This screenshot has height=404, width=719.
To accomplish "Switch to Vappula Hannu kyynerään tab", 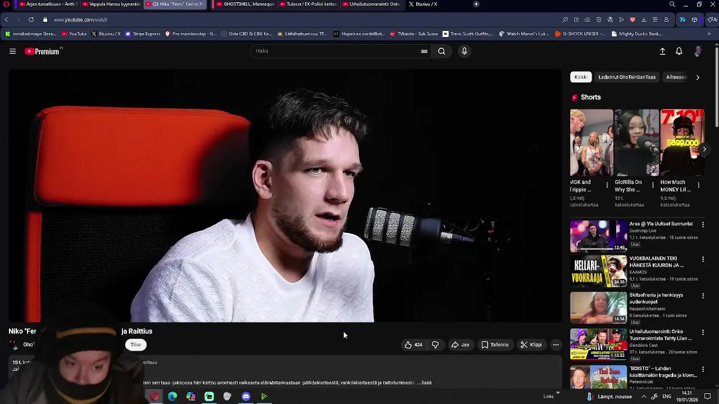I will coord(111,4).
